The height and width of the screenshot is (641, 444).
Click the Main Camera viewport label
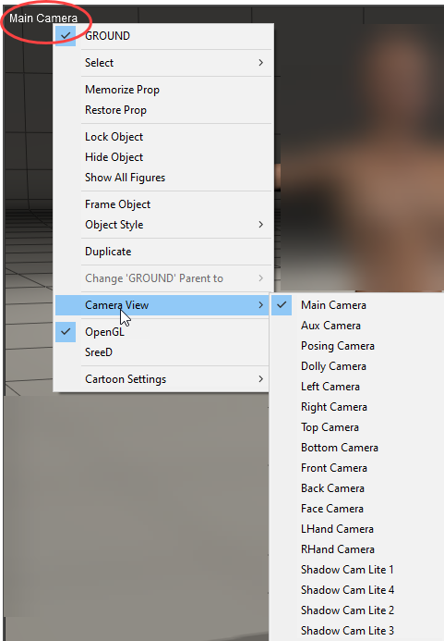pyautogui.click(x=43, y=18)
